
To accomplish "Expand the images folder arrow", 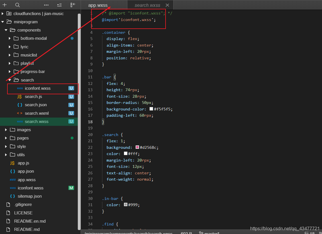I will (x=6, y=130).
